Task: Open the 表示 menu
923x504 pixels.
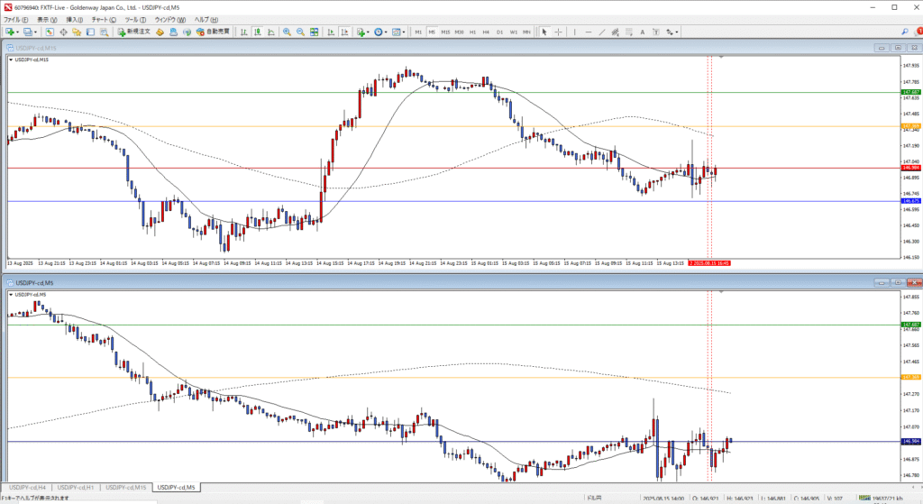Action: tap(47, 20)
